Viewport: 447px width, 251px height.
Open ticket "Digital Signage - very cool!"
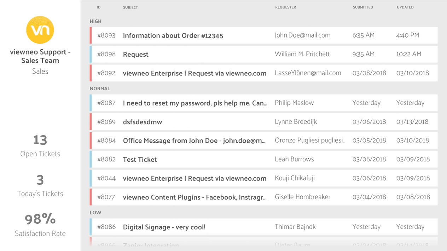[x=164, y=227]
